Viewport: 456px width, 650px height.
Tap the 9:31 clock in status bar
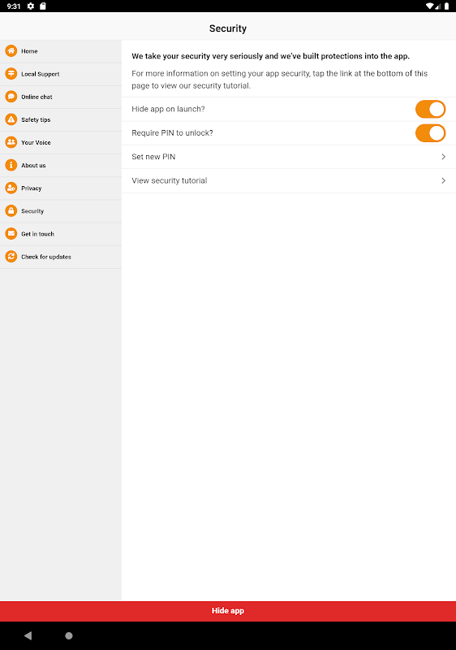pos(14,6)
